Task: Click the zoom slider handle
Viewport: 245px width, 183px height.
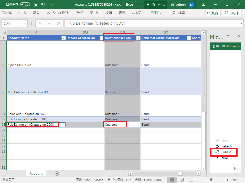Action: [x=211, y=180]
